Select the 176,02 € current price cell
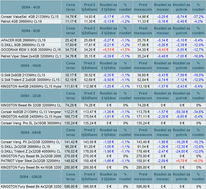This screenshot has width=206, height=189. pyautogui.click(x=71, y=152)
